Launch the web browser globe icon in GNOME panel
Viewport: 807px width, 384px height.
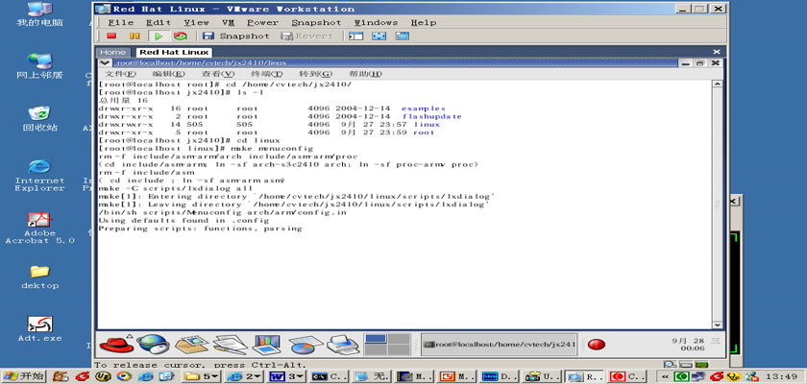(152, 344)
